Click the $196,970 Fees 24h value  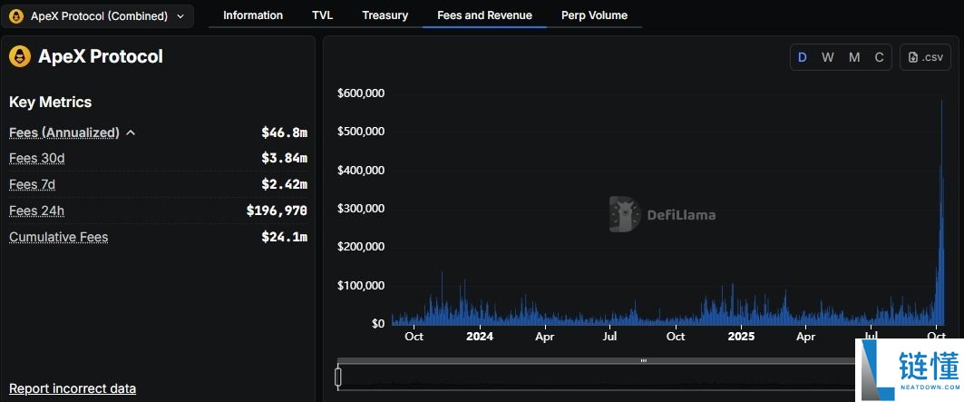277,211
